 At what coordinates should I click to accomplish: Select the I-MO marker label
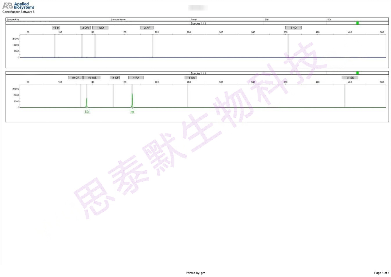[100, 28]
